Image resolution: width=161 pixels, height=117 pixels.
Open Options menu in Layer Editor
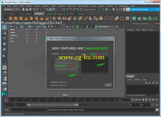pyautogui.click(x=137, y=80)
